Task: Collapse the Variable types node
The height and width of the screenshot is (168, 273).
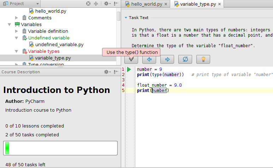Action: coord(16,51)
